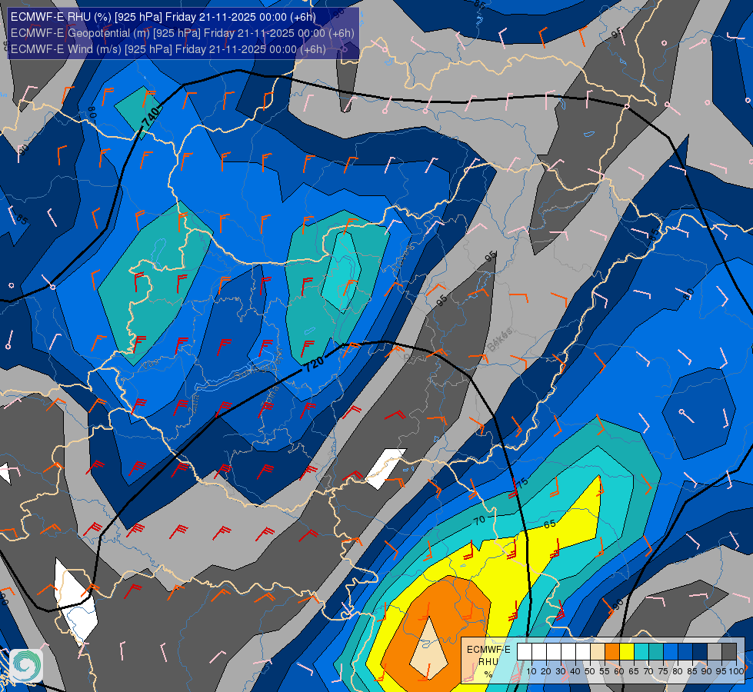753x692 pixels.
Task: Click the navy 85–90 legend swatch
Action: pyautogui.click(x=700, y=652)
